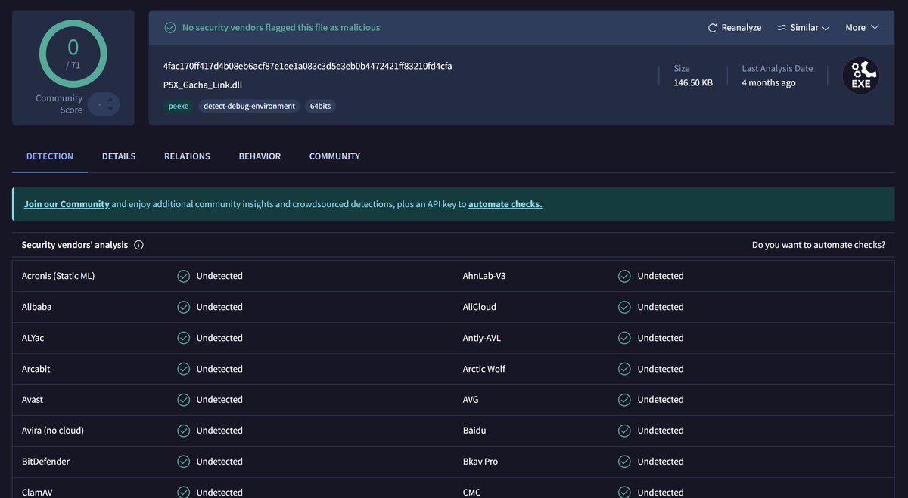Click the Arctic Wolf vendor name
The height and width of the screenshot is (498, 908).
point(484,369)
